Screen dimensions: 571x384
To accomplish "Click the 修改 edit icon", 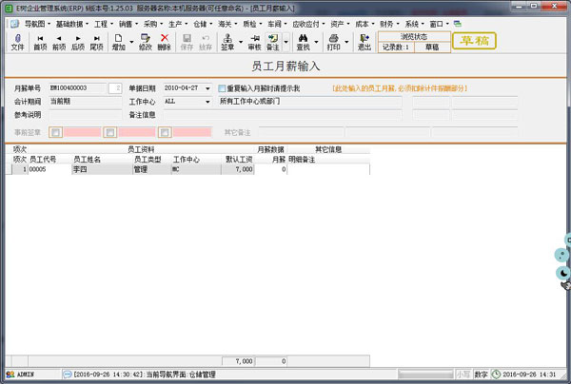I will [146, 38].
